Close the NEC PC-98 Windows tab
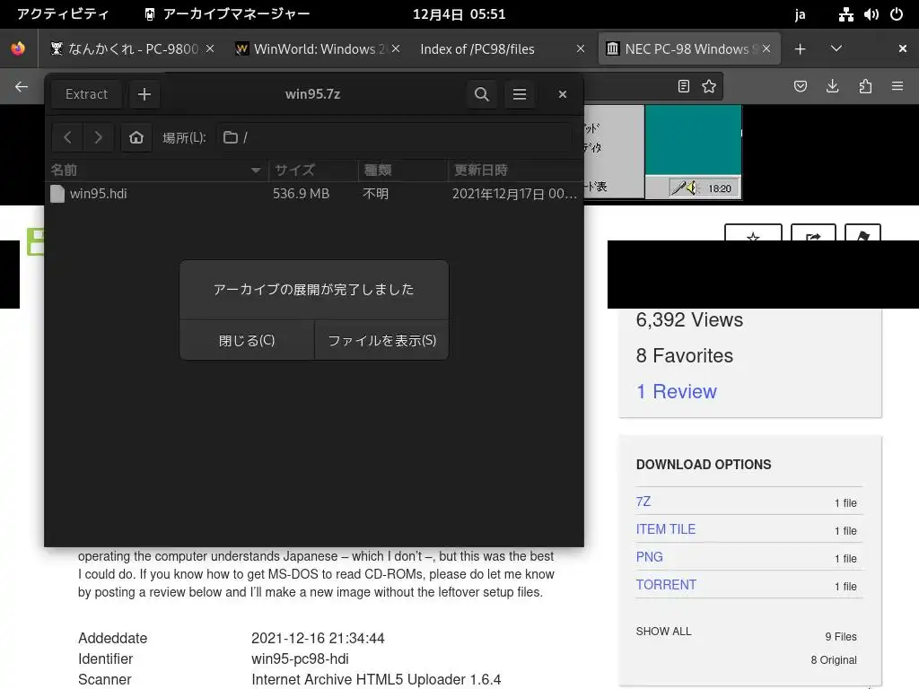The width and height of the screenshot is (919, 689). pyautogui.click(x=766, y=48)
